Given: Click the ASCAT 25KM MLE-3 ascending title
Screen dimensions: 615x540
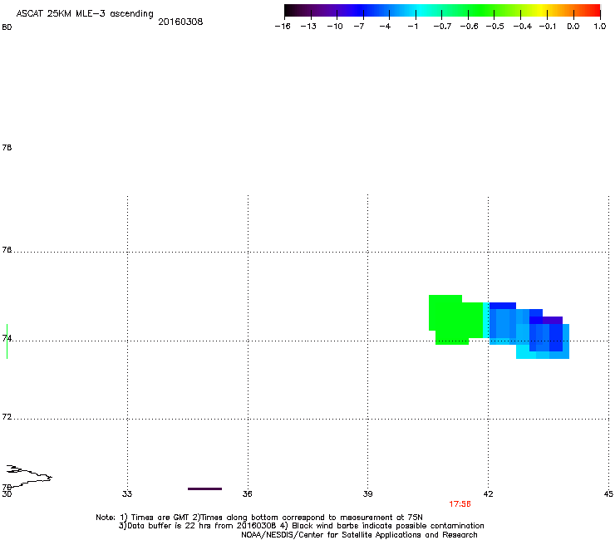Looking at the screenshot, I should (x=85, y=14).
